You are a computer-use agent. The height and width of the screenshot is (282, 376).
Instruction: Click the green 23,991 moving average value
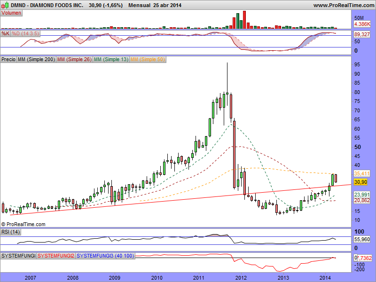coord(362,195)
